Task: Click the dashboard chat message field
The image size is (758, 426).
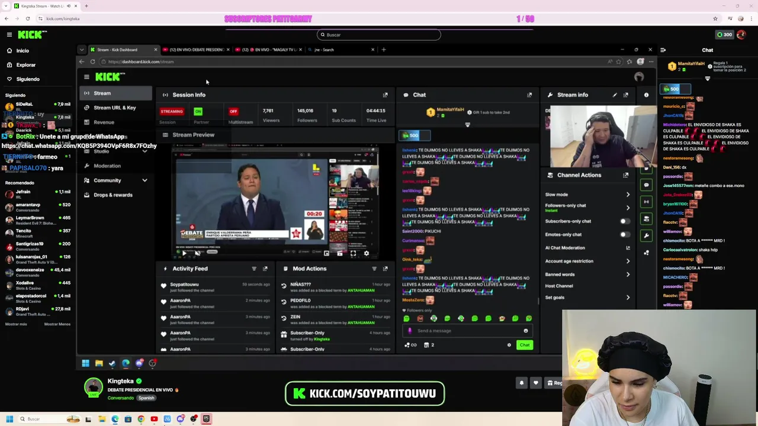Action: point(468,331)
